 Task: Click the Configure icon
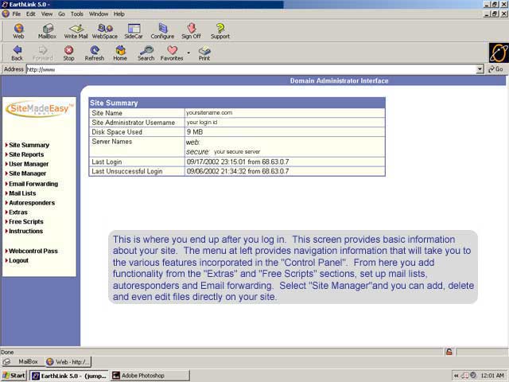[x=162, y=30]
